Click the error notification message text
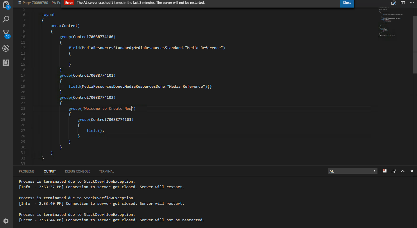Viewport: 417px width, 228px height. tap(141, 3)
